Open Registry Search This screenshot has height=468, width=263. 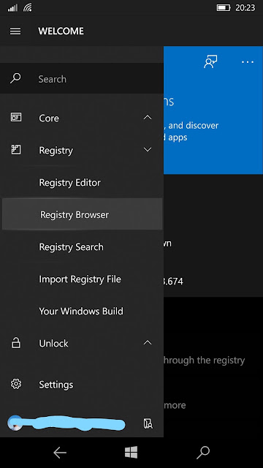point(72,247)
